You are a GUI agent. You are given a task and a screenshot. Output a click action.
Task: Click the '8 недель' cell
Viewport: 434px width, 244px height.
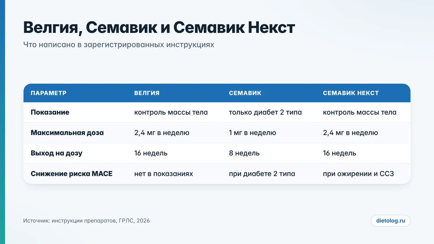pyautogui.click(x=244, y=153)
